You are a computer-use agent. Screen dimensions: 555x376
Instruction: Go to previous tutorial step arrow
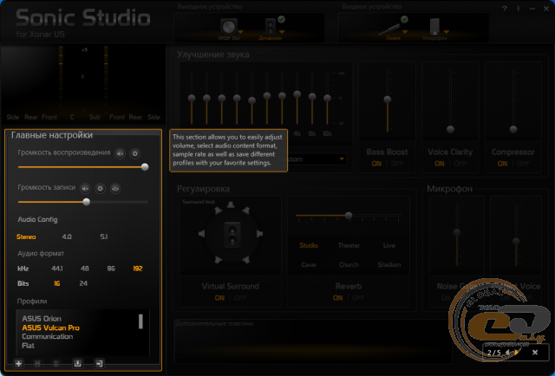507,353
